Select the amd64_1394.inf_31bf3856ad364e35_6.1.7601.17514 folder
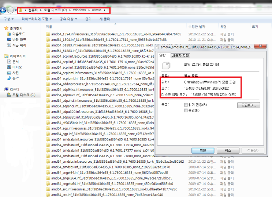272x197 pixels. (109, 39)
